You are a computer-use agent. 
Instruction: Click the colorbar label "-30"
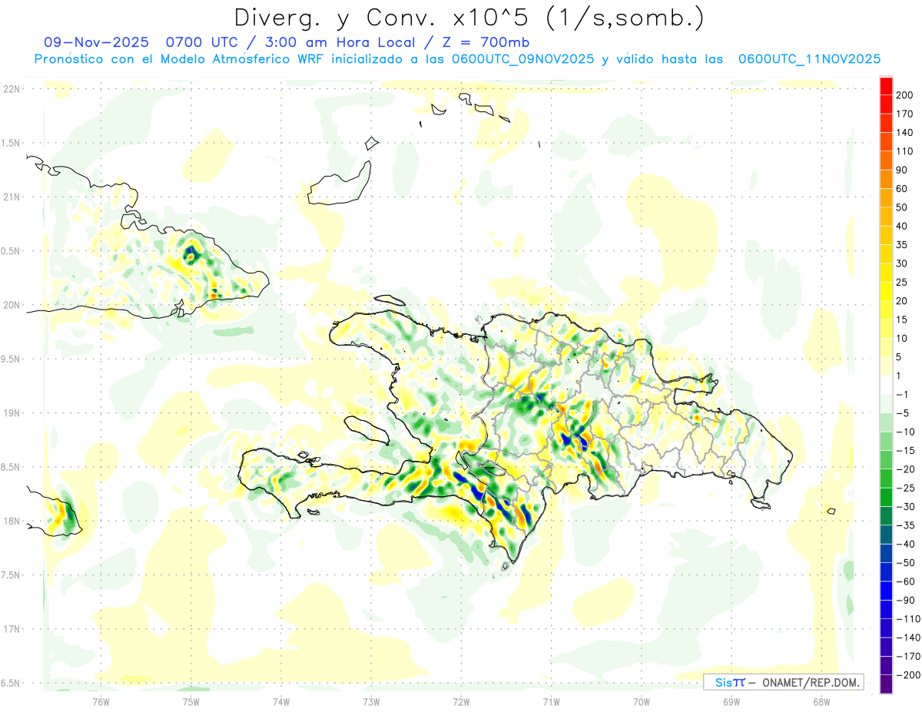coord(904,507)
